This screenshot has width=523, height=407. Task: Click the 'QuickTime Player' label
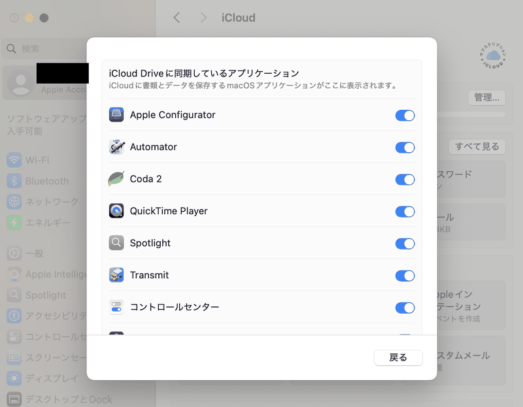169,210
